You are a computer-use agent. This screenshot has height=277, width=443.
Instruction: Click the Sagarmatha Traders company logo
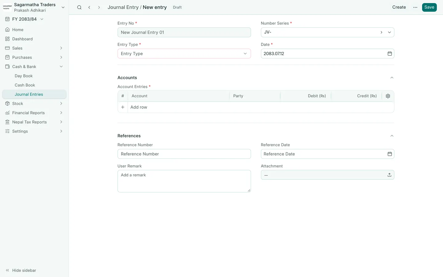coord(7,7)
